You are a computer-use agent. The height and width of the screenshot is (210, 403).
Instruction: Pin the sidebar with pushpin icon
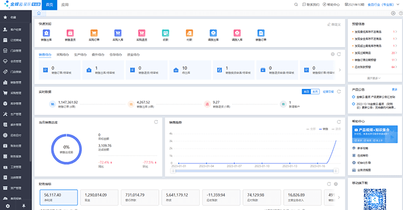(x=24, y=206)
